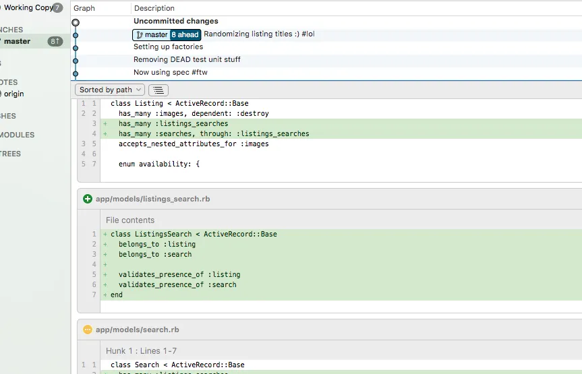Select the master branch in sidebar
The width and height of the screenshot is (582, 374).
(18, 41)
